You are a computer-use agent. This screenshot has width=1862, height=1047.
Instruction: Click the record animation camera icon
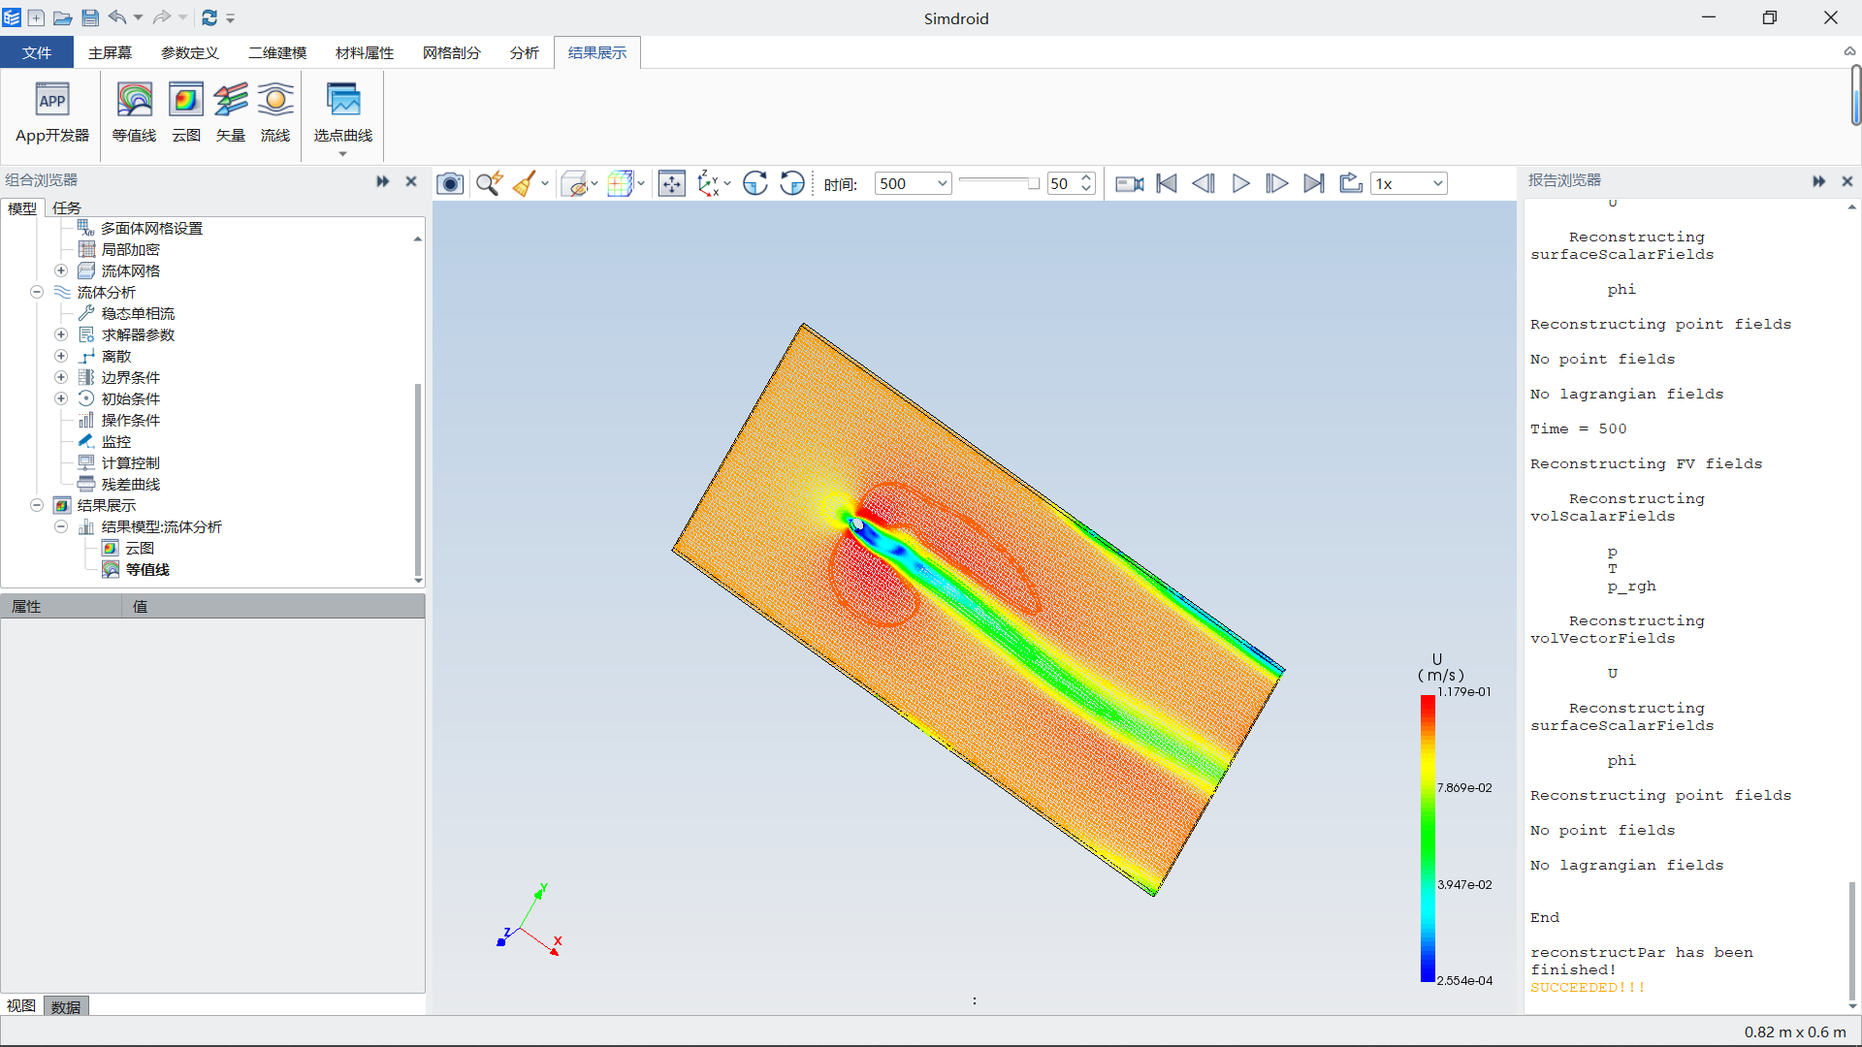[x=1130, y=183]
